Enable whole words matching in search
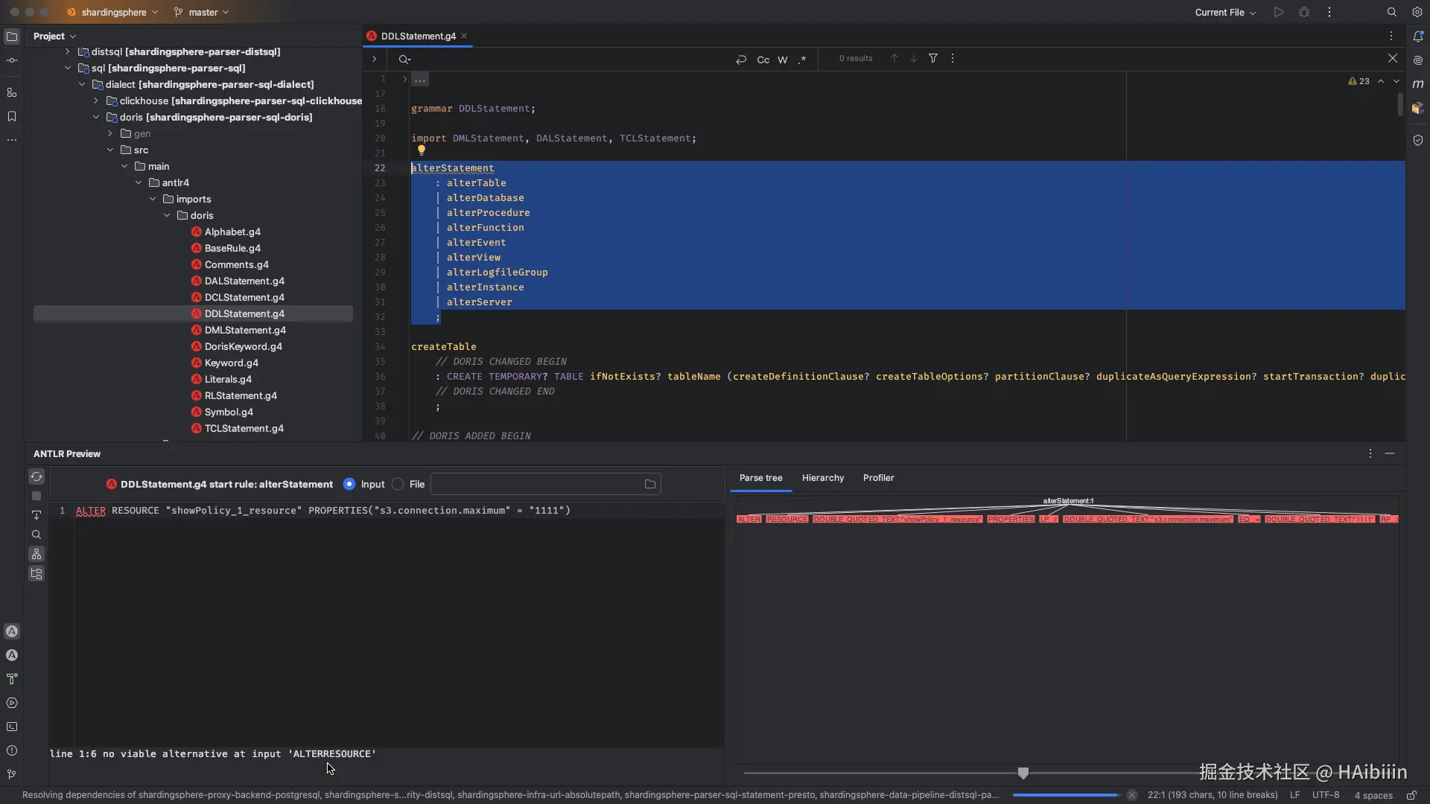Viewport: 1430px width, 804px height. pos(783,60)
